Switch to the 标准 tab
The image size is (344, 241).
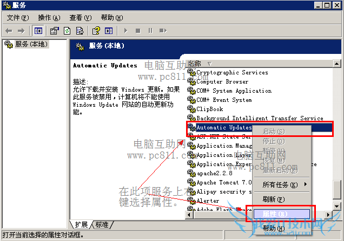(x=102, y=225)
